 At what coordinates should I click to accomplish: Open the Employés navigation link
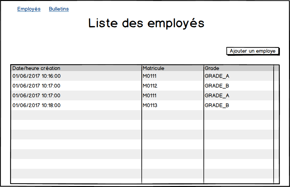pyautogui.click(x=29, y=9)
